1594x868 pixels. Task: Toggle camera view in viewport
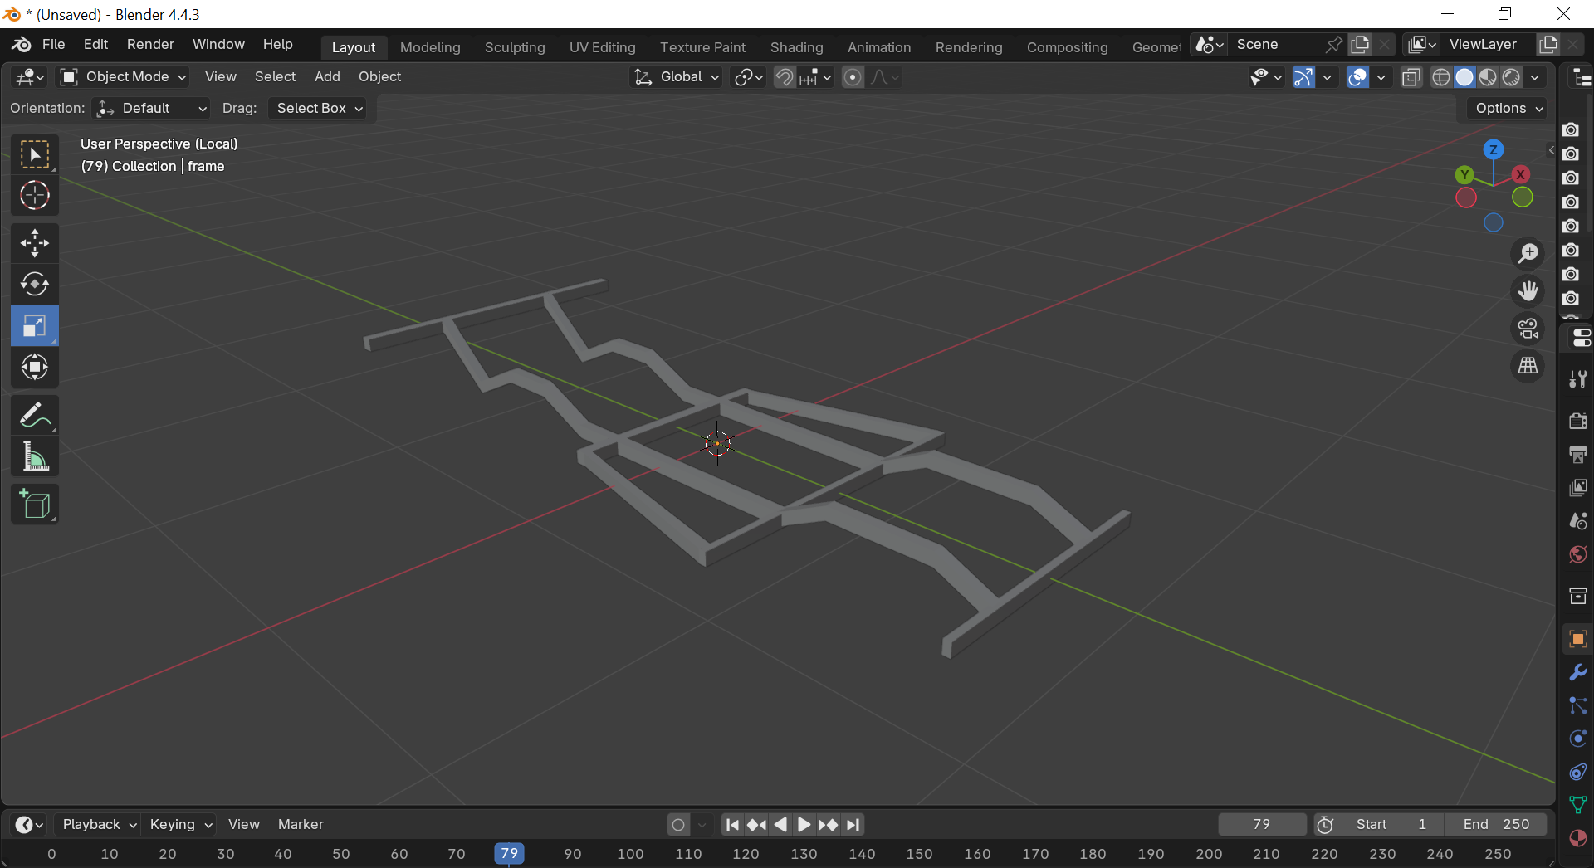click(x=1528, y=329)
